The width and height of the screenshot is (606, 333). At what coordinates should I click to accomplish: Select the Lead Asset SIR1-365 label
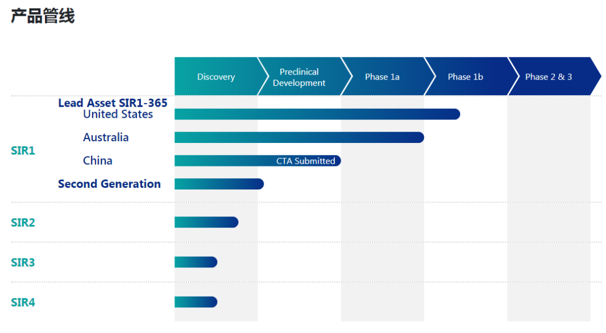[x=113, y=103]
